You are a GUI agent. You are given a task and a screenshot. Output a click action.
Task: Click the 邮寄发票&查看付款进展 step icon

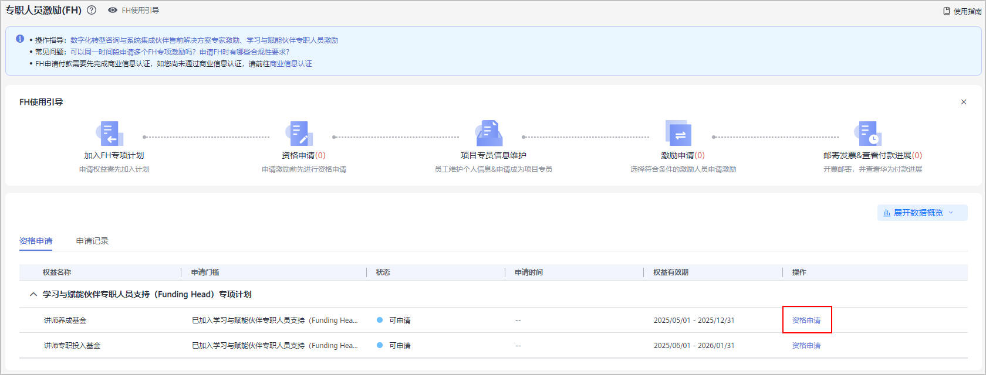click(x=869, y=134)
